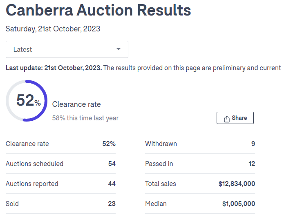
Task: Click the bold Last update text
Action: (54, 68)
